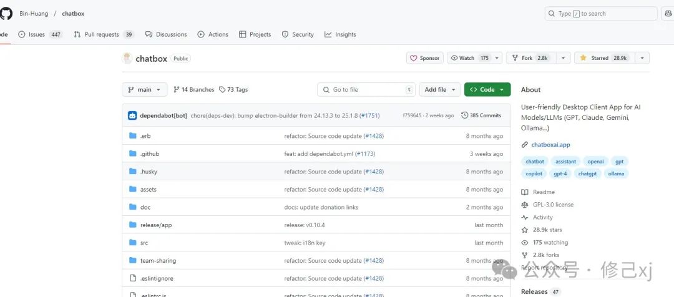The height and width of the screenshot is (297, 674).
Task: Open the Projects tab
Action: point(255,34)
